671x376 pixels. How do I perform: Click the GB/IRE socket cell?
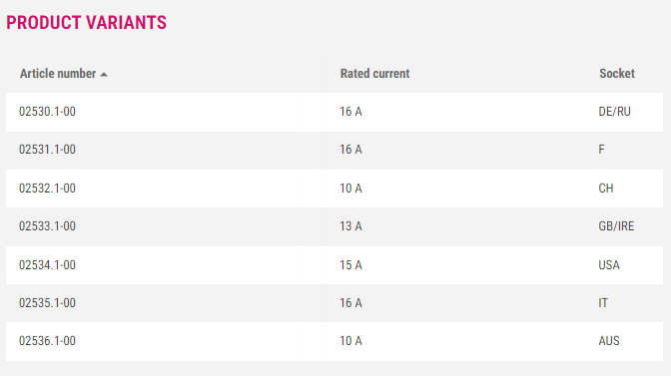[616, 226]
